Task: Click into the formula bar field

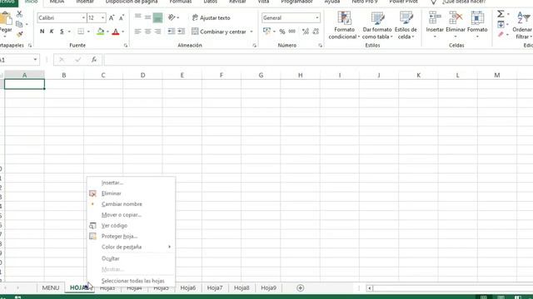Action: click(318, 60)
